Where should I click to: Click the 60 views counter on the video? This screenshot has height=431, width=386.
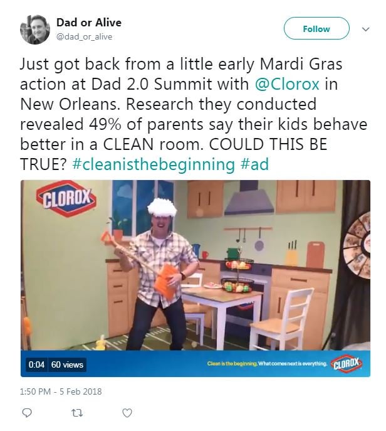(x=67, y=364)
